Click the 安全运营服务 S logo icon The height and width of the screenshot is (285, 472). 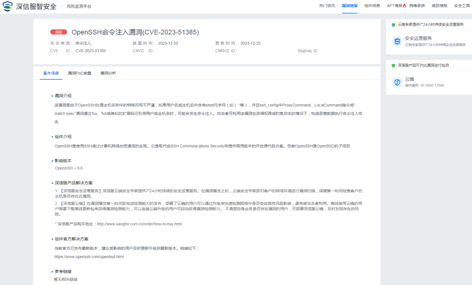397,41
